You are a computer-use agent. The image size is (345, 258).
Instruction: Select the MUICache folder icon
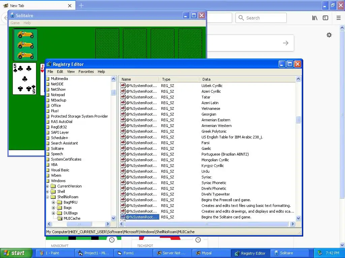point(60,218)
